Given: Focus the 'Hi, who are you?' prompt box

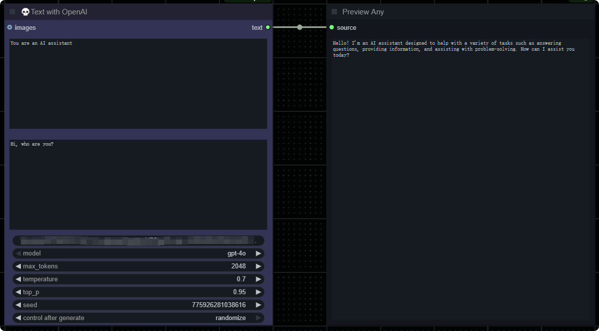Looking at the screenshot, I should 138,184.
